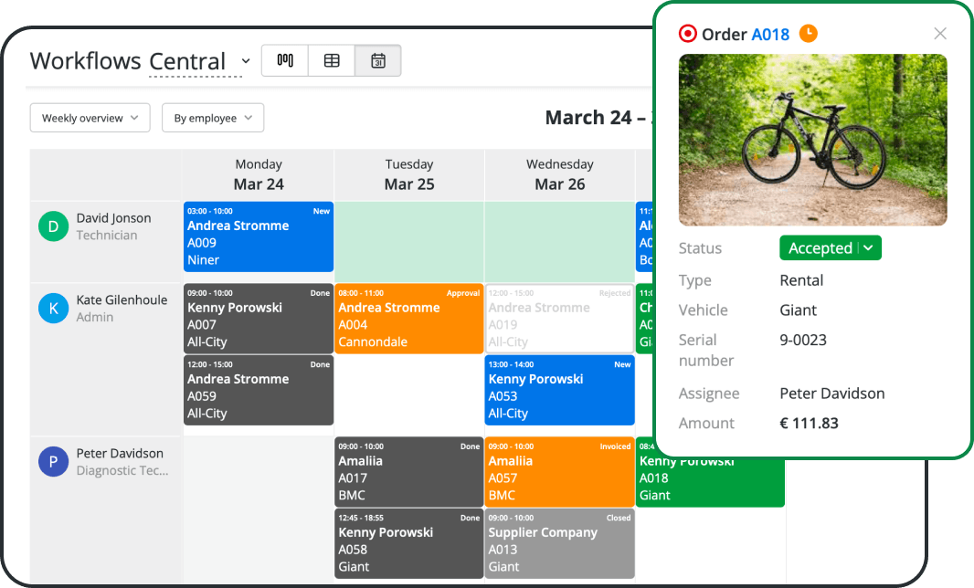Click the orange clock icon beside A018
The image size is (974, 588).
tap(808, 33)
